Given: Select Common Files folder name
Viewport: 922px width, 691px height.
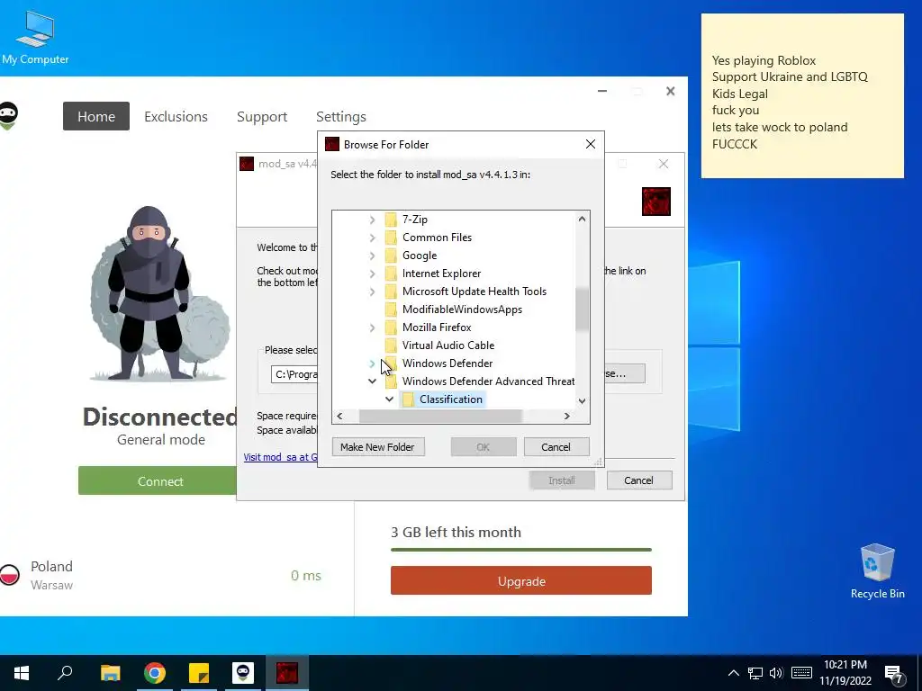Looking at the screenshot, I should (437, 238).
